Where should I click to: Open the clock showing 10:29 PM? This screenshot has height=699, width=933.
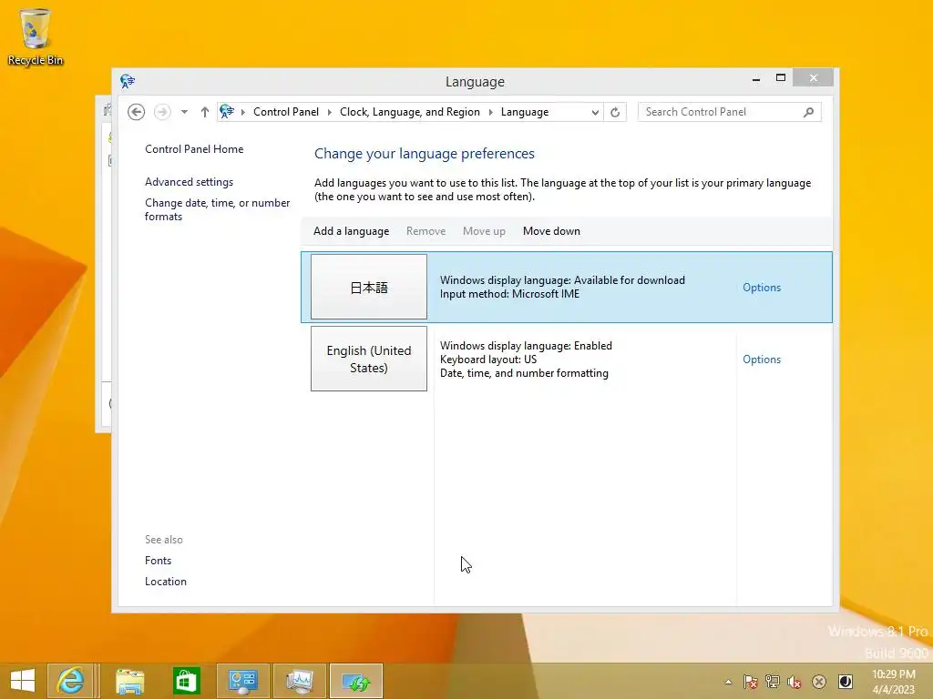point(893,682)
